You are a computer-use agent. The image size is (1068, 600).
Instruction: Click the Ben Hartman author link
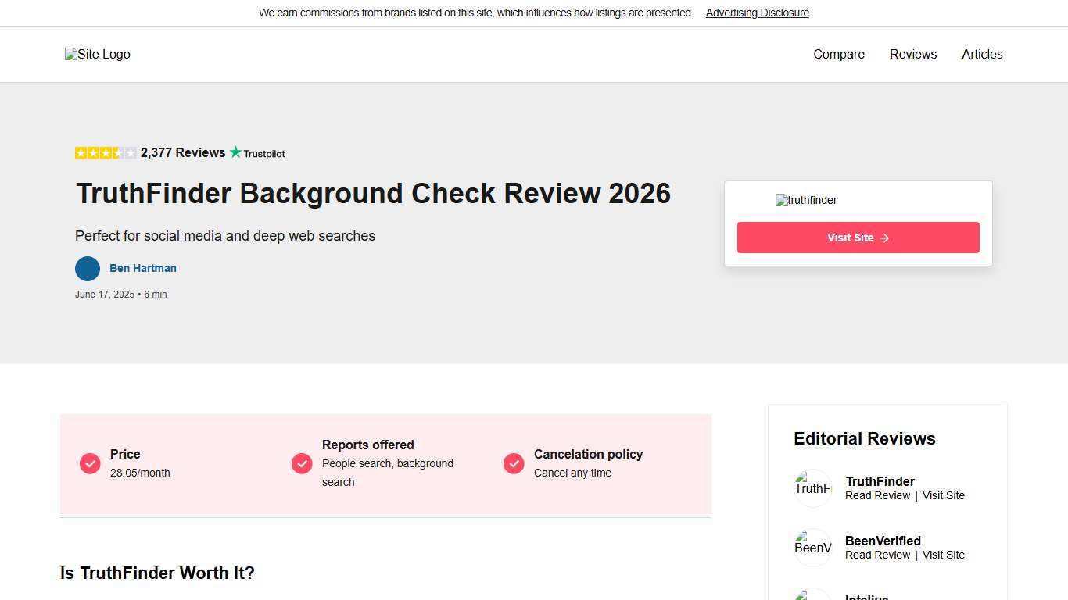pos(143,268)
